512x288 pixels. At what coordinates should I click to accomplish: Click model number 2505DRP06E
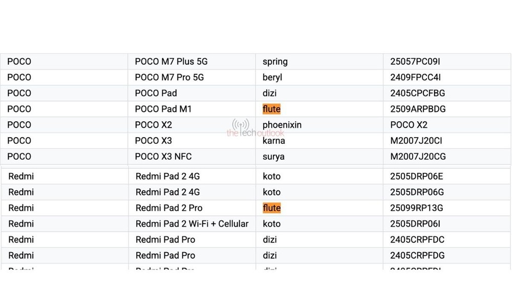point(417,176)
